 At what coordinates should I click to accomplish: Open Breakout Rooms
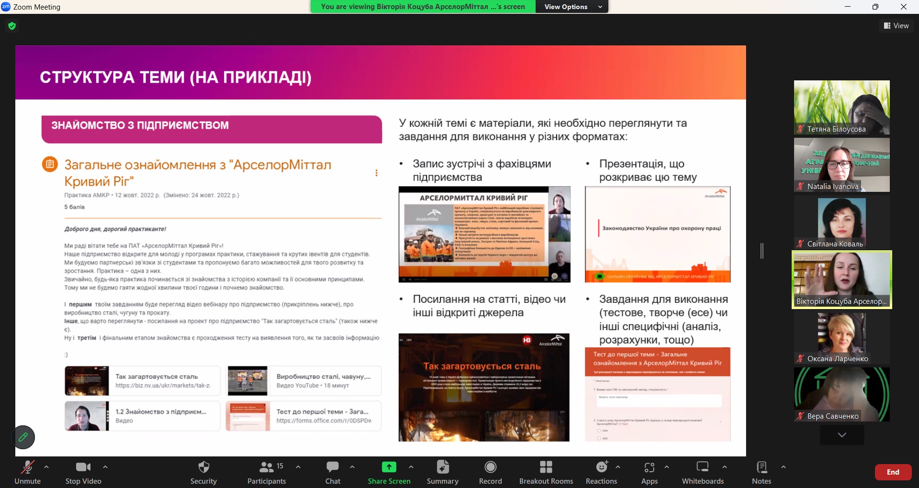click(x=546, y=472)
